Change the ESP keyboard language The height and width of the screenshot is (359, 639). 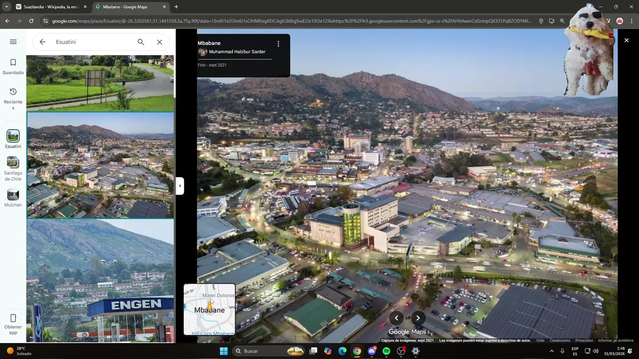[575, 351]
